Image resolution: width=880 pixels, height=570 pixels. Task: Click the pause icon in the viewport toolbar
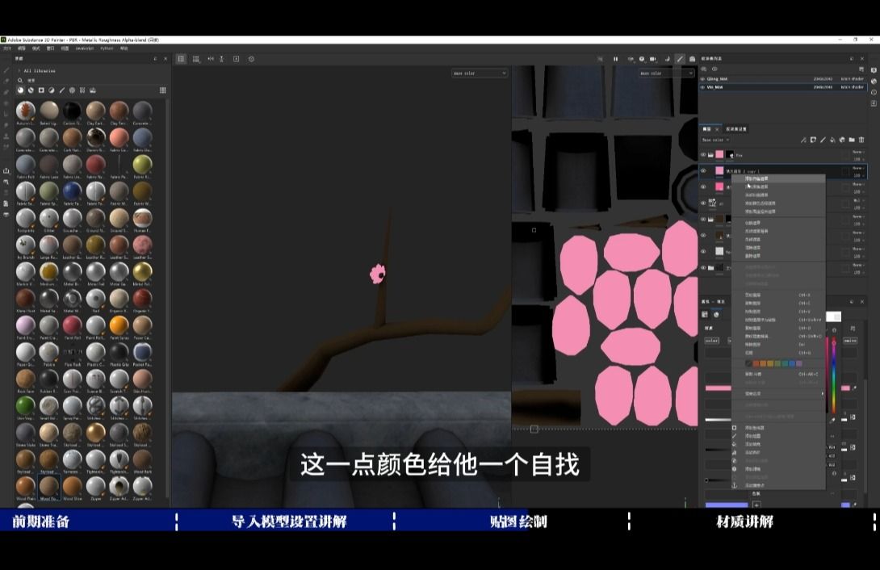point(616,59)
